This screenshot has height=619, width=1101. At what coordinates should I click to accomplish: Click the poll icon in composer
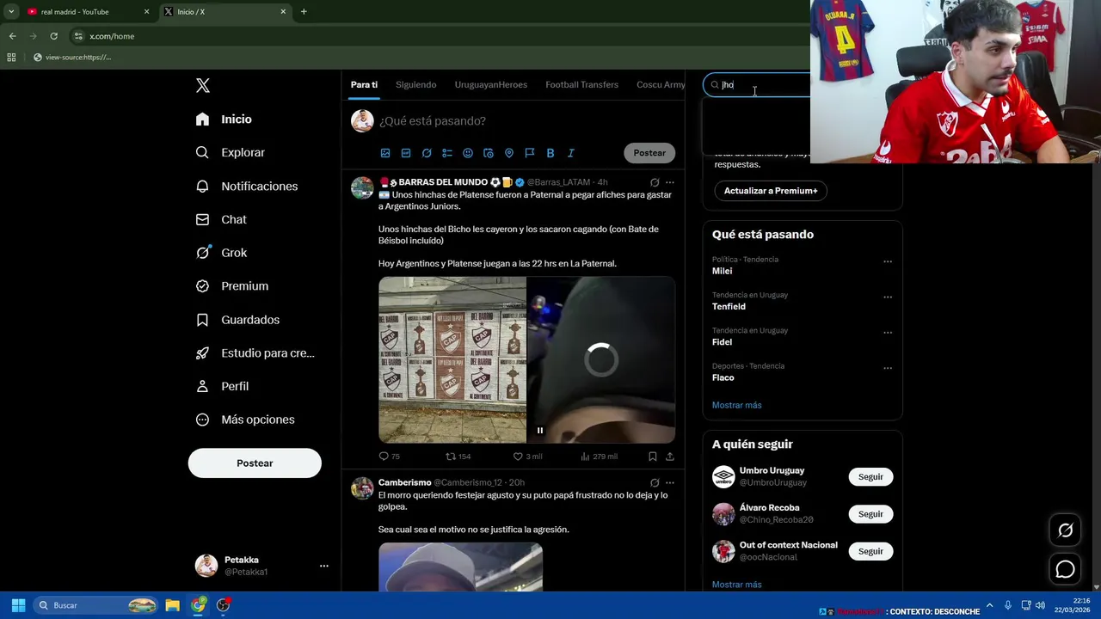pyautogui.click(x=447, y=153)
